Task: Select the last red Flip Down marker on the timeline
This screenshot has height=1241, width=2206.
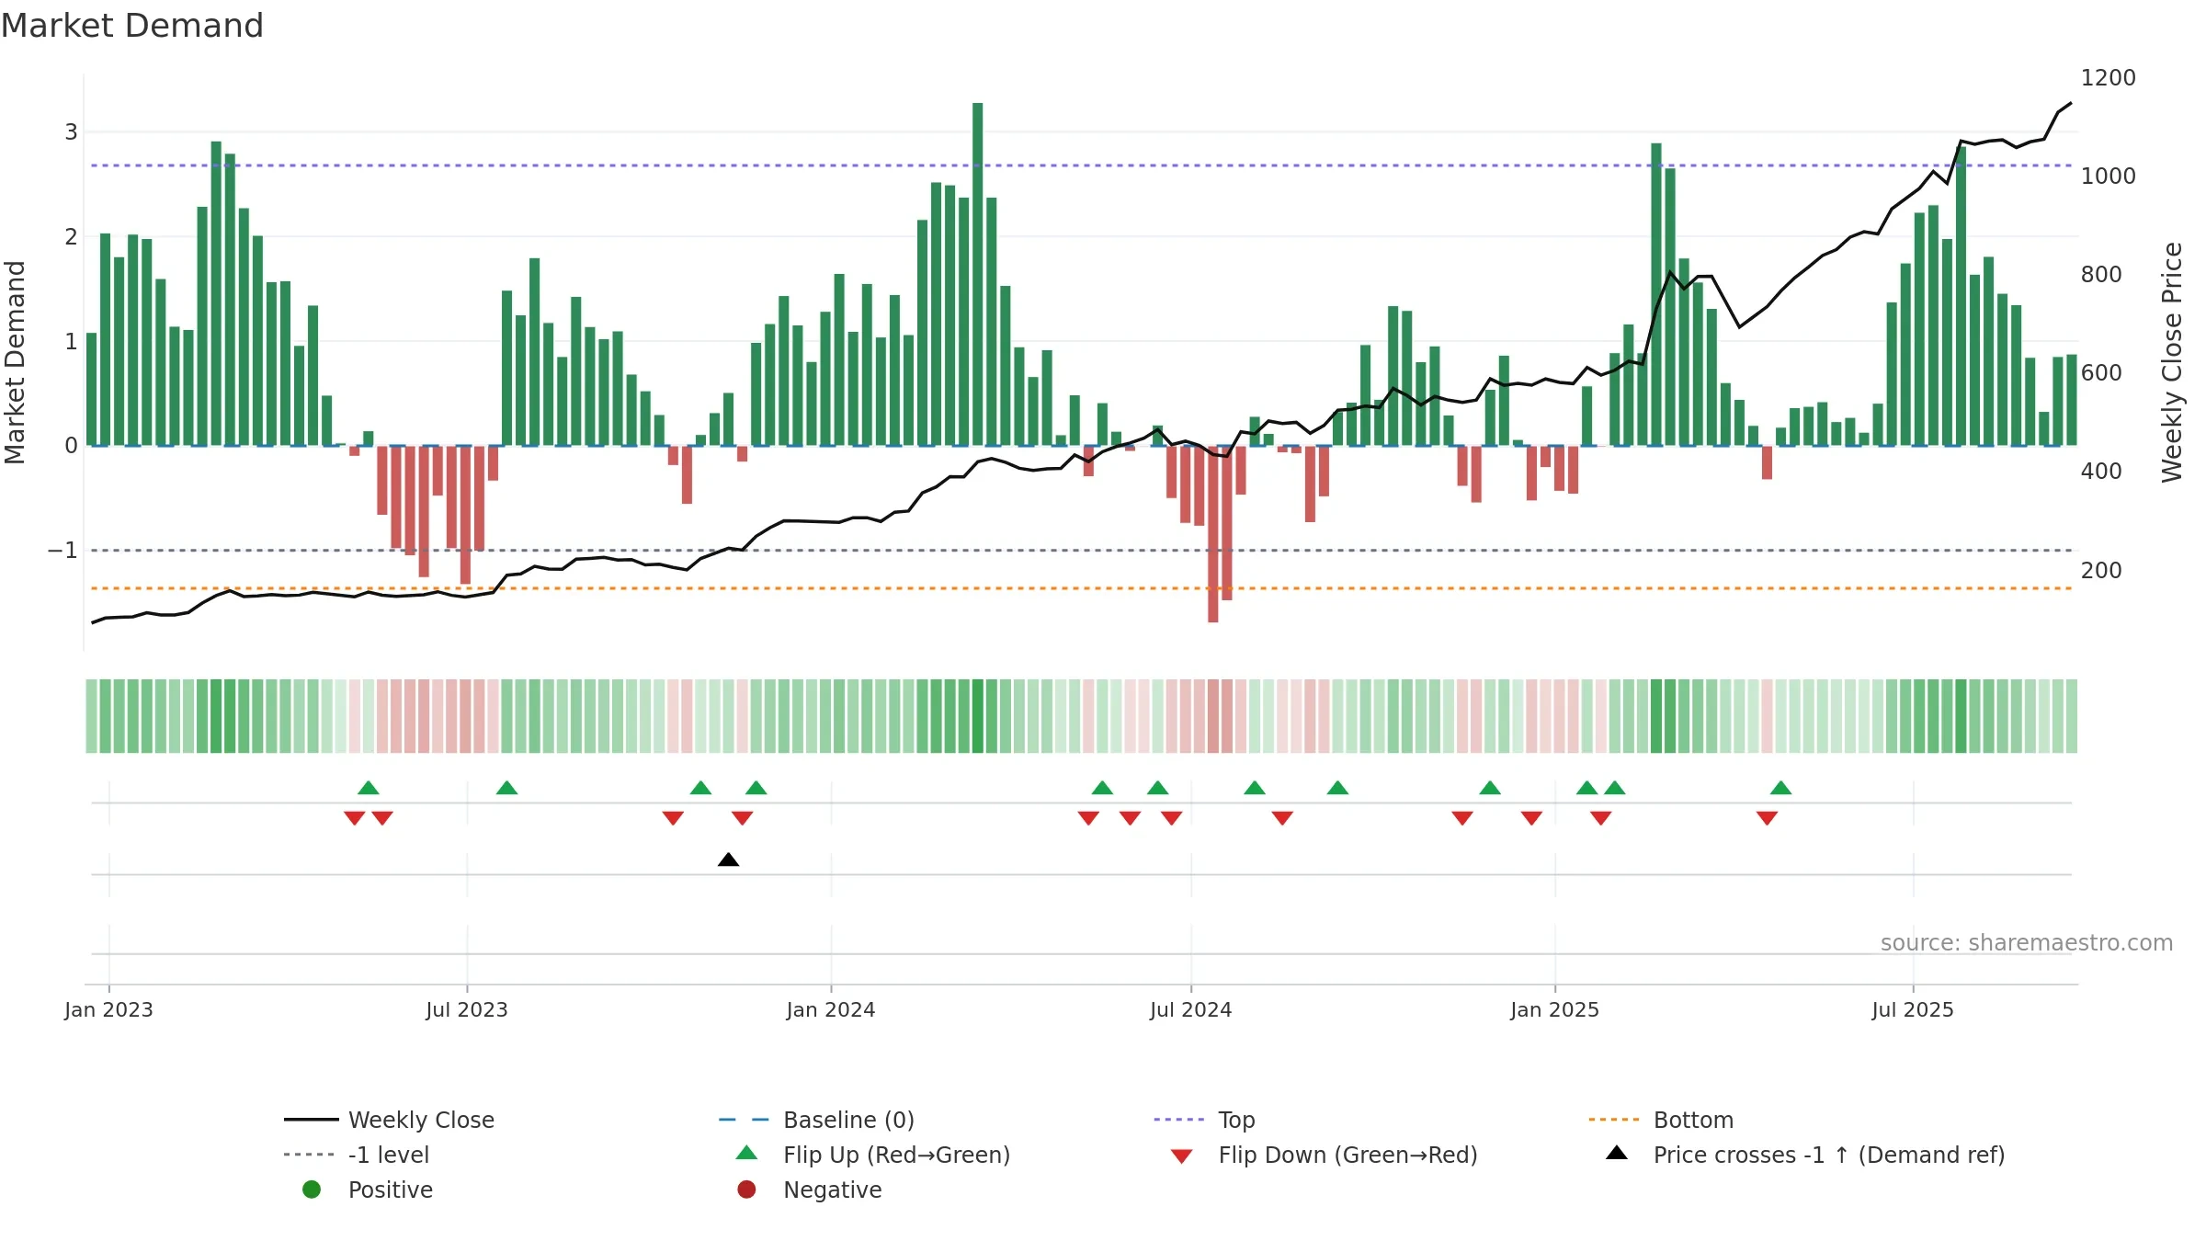Action: click(1767, 818)
